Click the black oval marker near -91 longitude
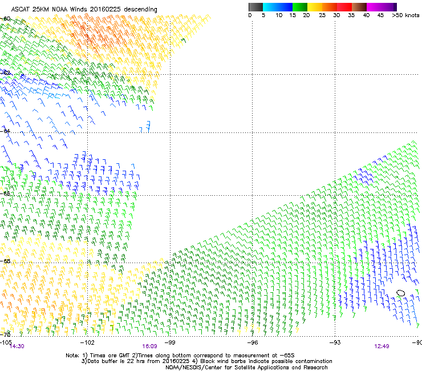Viewport: 422px width, 371px height. pyautogui.click(x=401, y=293)
